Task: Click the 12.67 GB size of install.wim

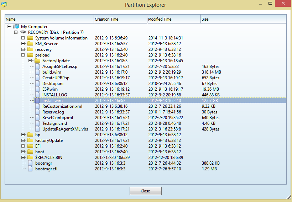Action: pos(210,101)
